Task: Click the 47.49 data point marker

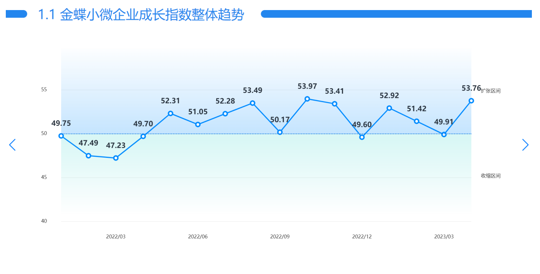Action: (89, 156)
